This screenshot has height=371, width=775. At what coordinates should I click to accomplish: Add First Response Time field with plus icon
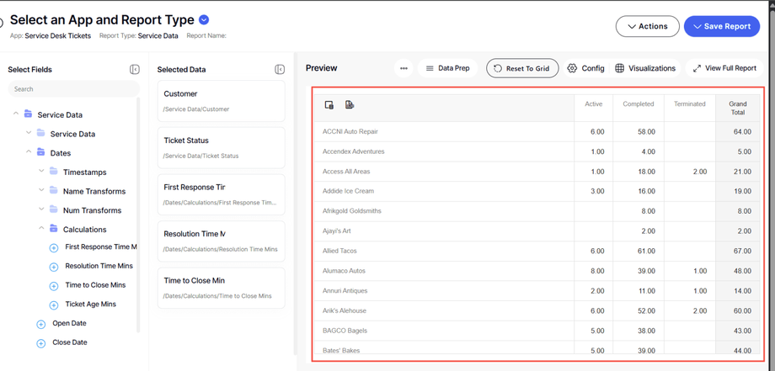point(54,248)
